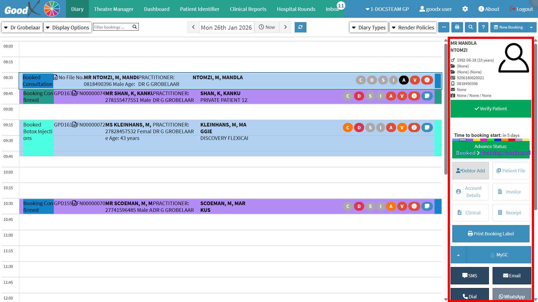
Task: Open the help question mark icon
Action: pos(483,27)
